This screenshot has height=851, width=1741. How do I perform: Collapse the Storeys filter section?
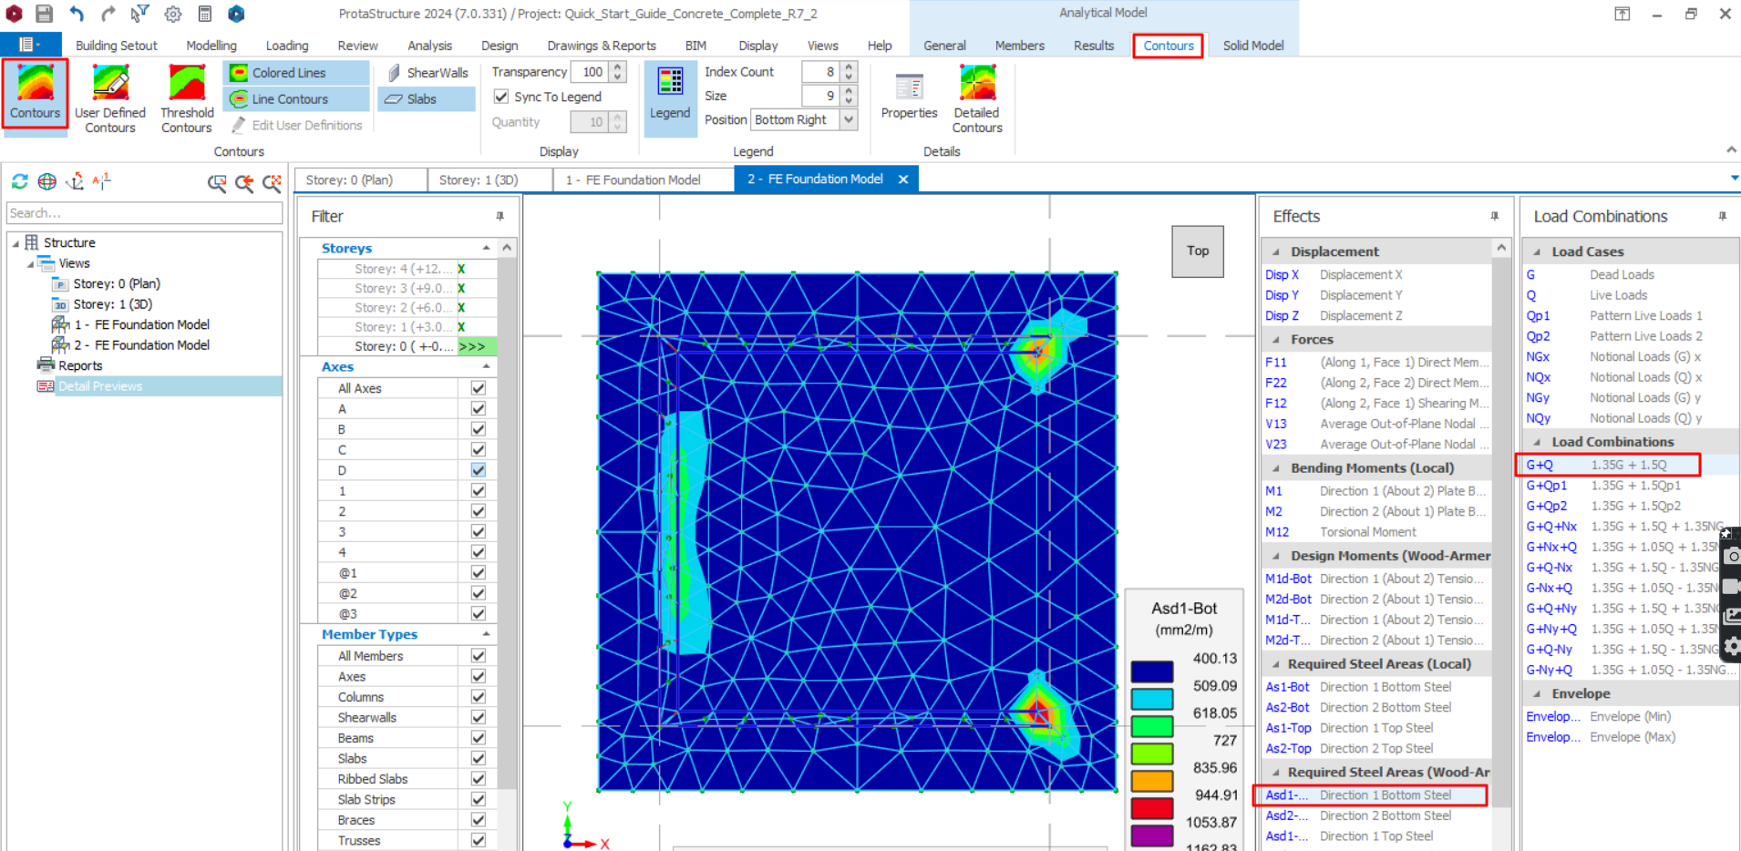486,248
